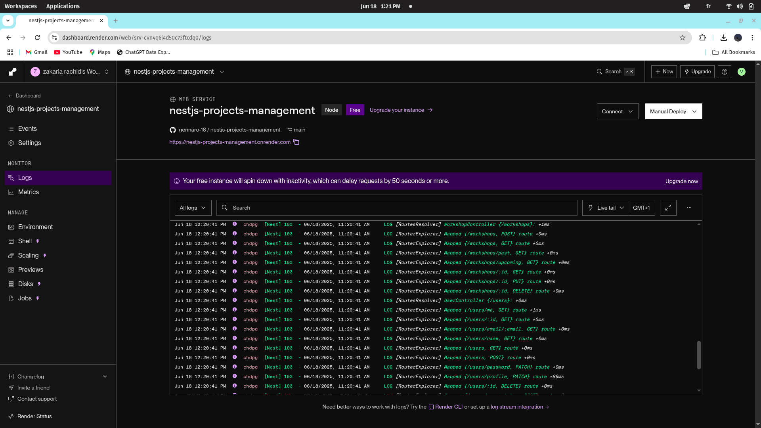
Task: Expand logs to fullscreen view
Action: point(668,208)
